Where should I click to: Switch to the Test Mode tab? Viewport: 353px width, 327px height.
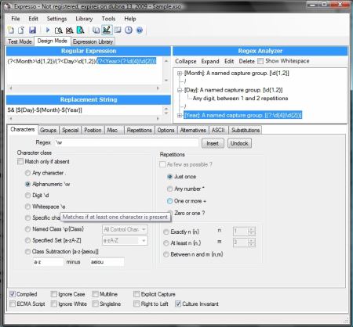[20, 41]
